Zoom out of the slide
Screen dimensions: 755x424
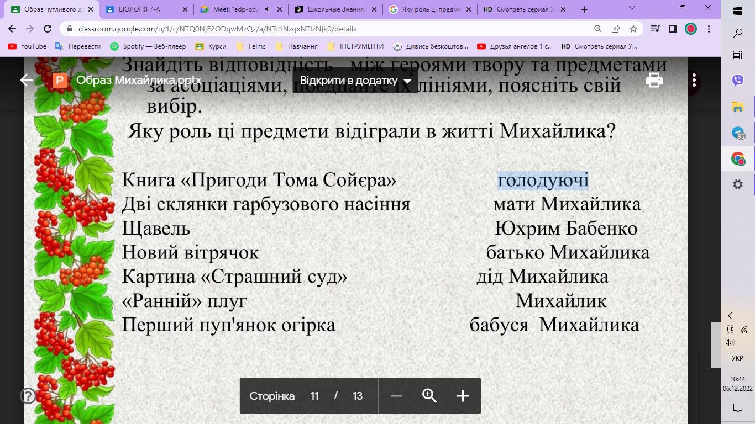click(x=396, y=396)
